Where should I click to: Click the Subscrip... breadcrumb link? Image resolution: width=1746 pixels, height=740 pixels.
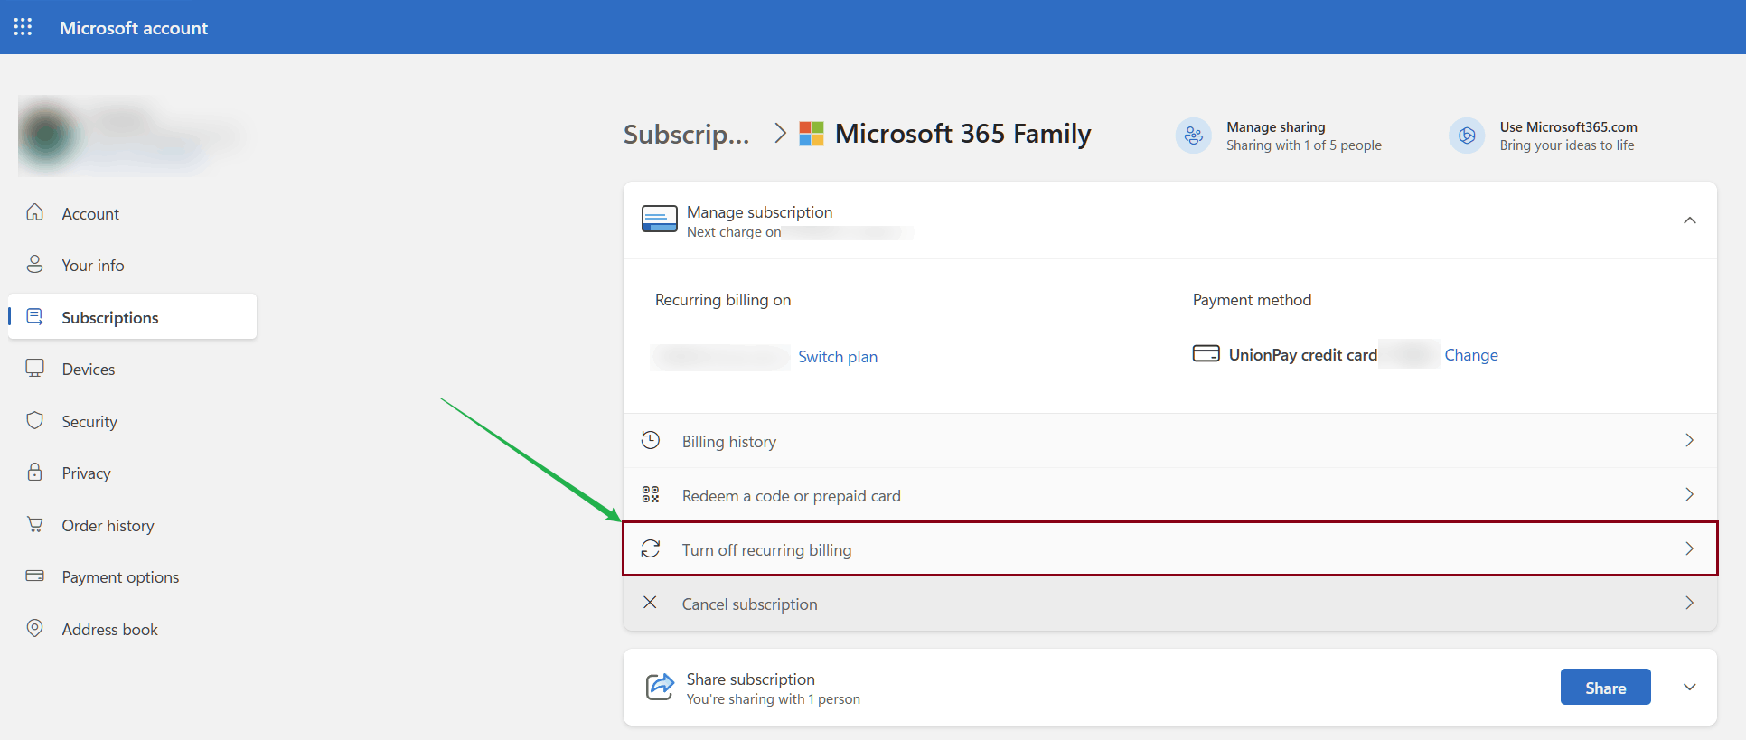click(687, 134)
